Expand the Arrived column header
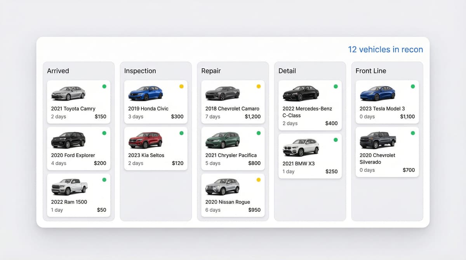 (58, 71)
